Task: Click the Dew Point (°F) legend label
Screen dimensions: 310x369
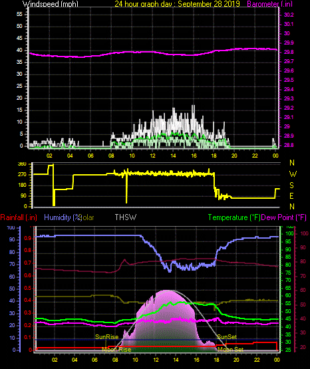Action: click(284, 217)
